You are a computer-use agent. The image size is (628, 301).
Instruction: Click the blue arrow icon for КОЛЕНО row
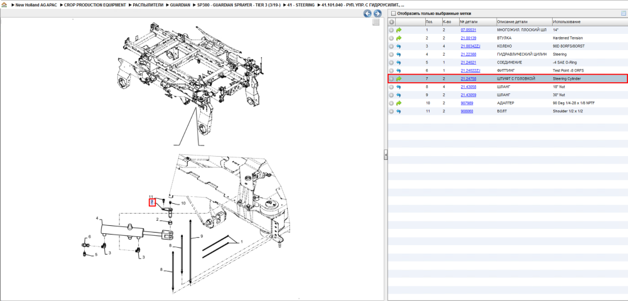[399, 46]
